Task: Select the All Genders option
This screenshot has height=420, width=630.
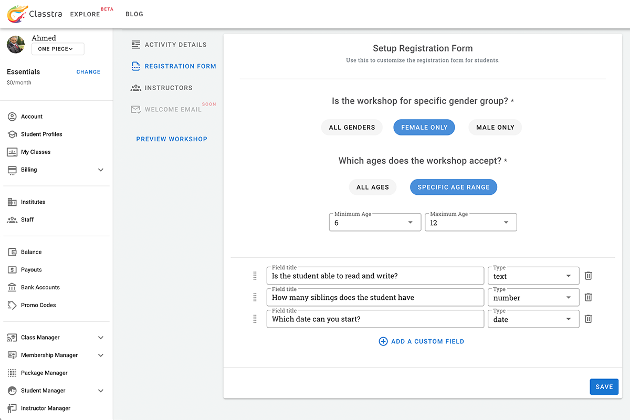Action: [352, 127]
